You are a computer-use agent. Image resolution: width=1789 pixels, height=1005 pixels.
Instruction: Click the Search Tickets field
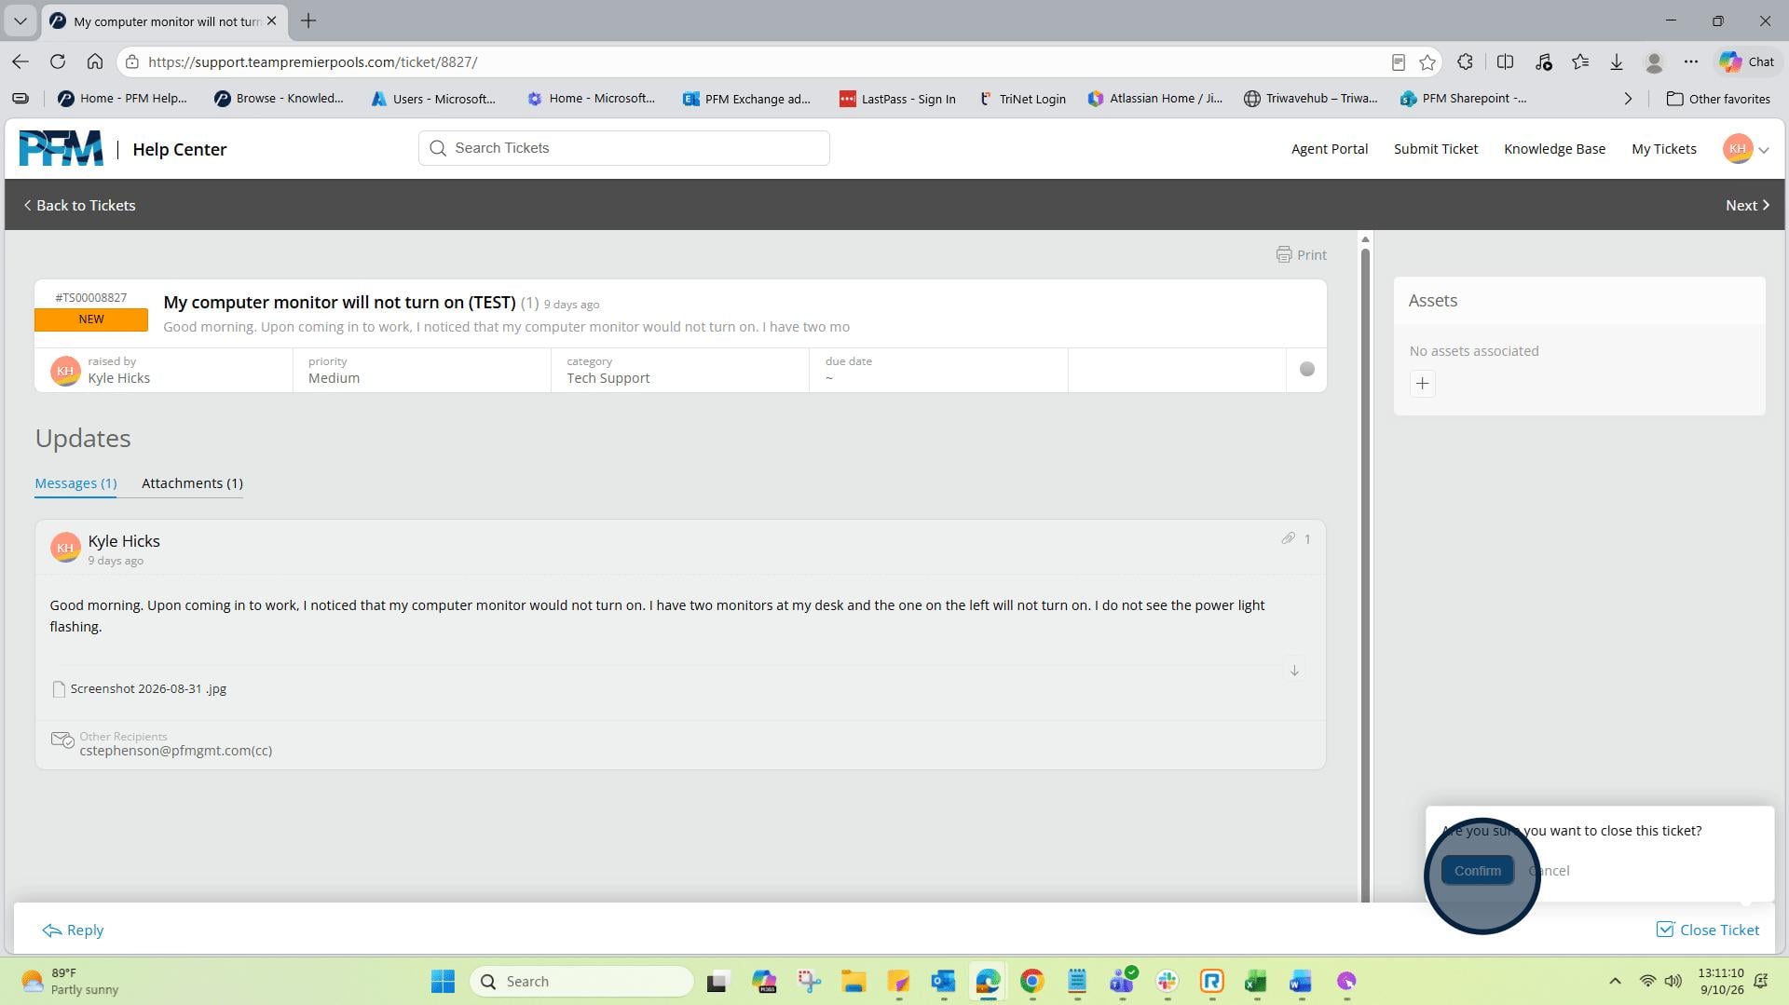[624, 148]
